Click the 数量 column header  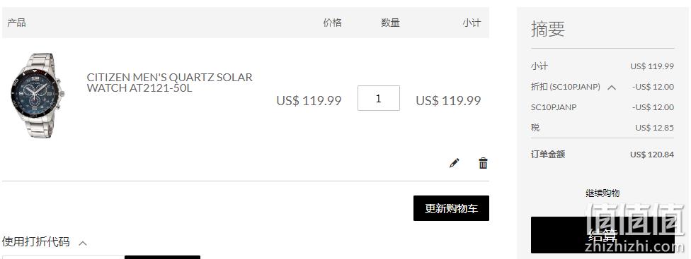click(390, 23)
